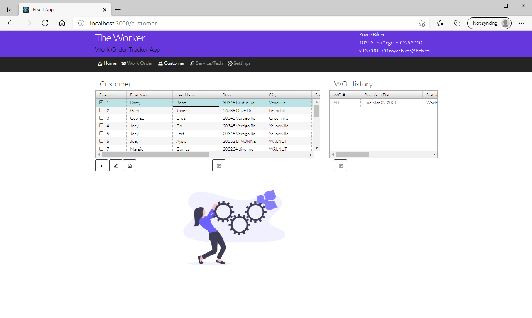Sort by the Last Name column header

point(196,95)
